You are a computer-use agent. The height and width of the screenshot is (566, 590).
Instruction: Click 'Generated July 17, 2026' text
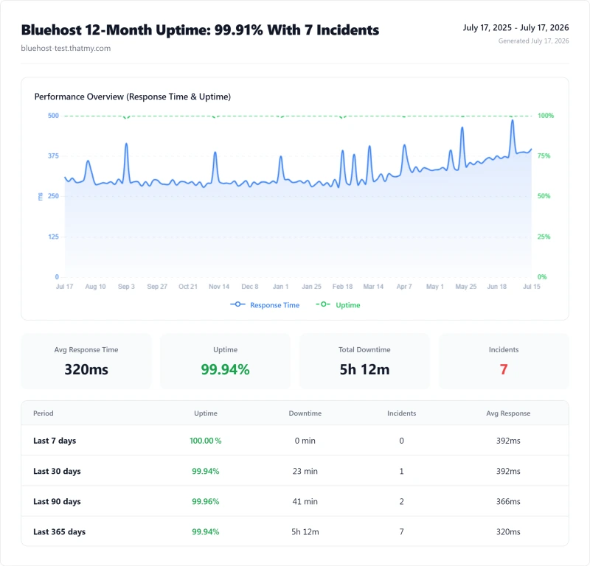point(533,41)
